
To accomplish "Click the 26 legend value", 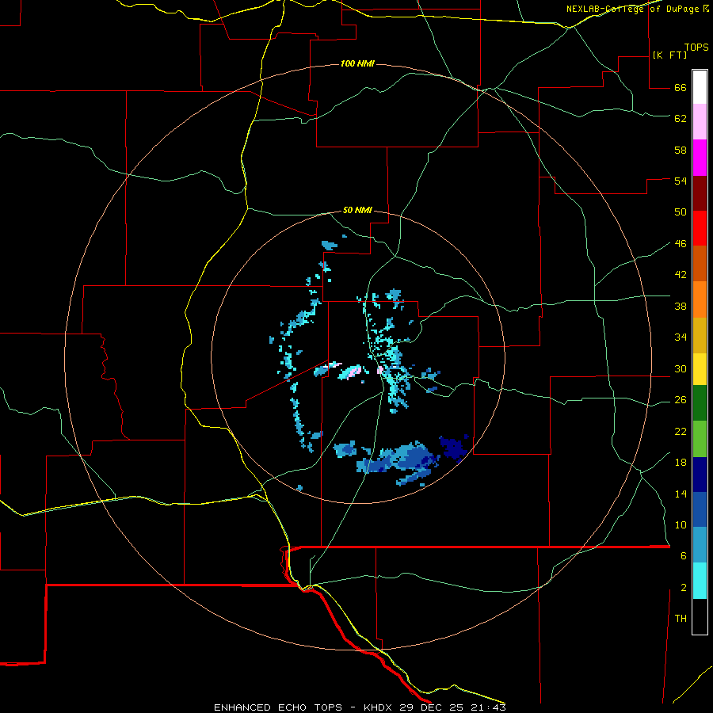I will (681, 400).
